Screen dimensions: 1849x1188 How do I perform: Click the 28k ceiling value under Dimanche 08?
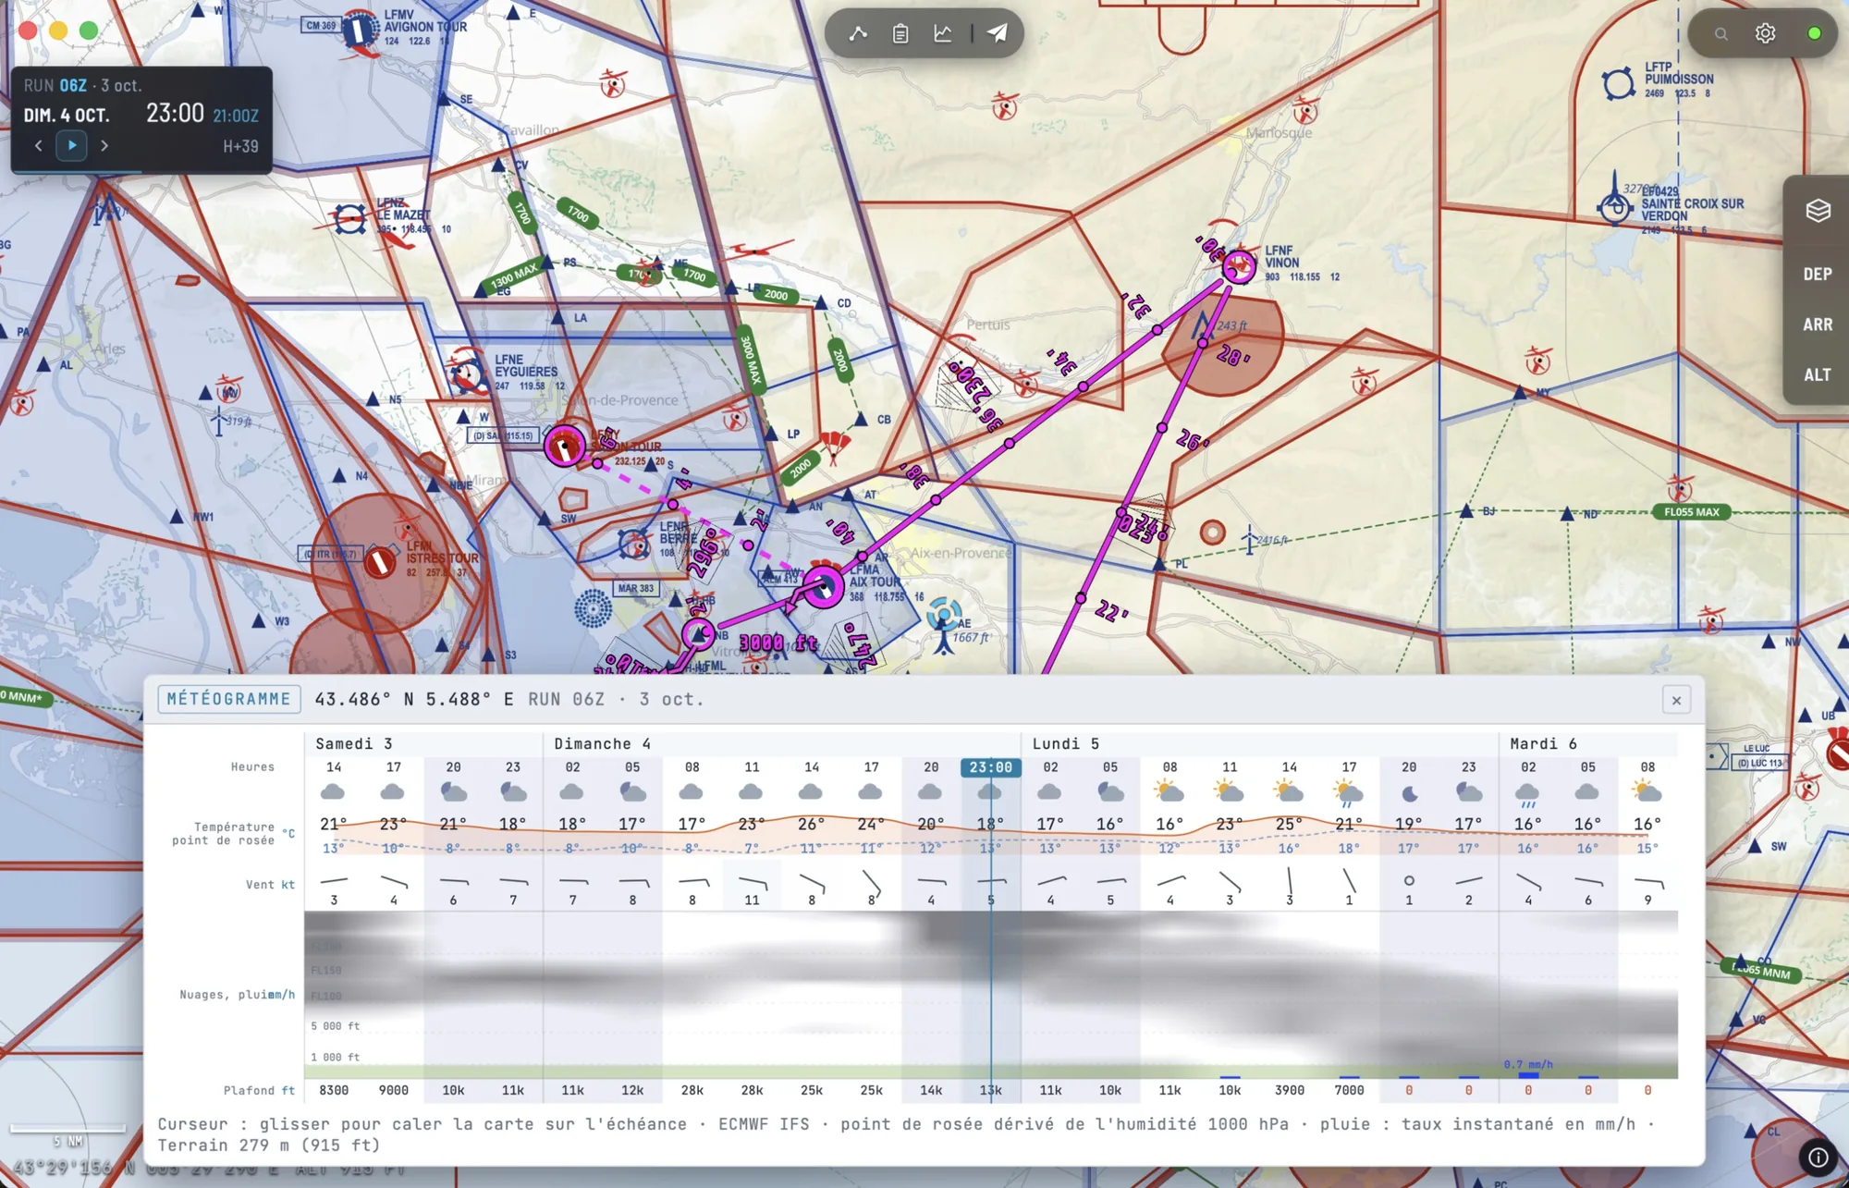[692, 1091]
